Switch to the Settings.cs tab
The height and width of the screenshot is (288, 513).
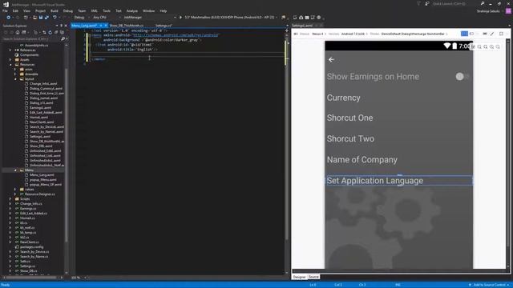point(164,26)
